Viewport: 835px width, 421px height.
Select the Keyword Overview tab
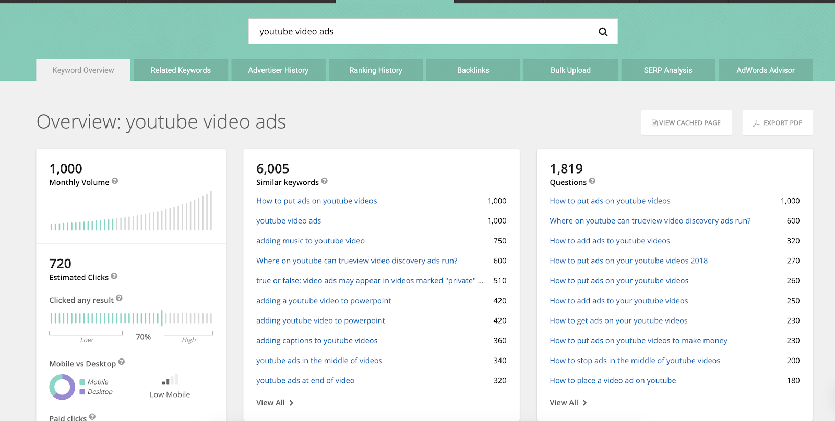pyautogui.click(x=83, y=70)
